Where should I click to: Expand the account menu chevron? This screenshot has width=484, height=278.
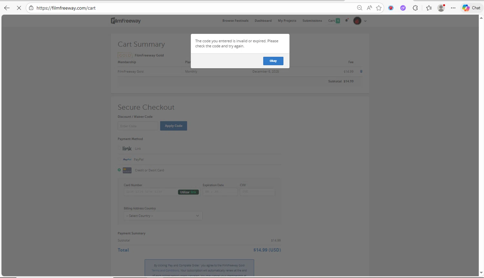(x=365, y=21)
